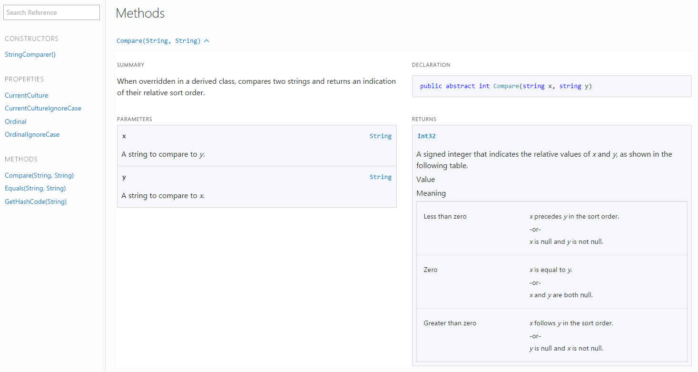Click the y parameter entry
This screenshot has width=698, height=372.
(x=257, y=186)
